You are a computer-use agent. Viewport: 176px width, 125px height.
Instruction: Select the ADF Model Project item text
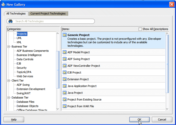click(78, 52)
